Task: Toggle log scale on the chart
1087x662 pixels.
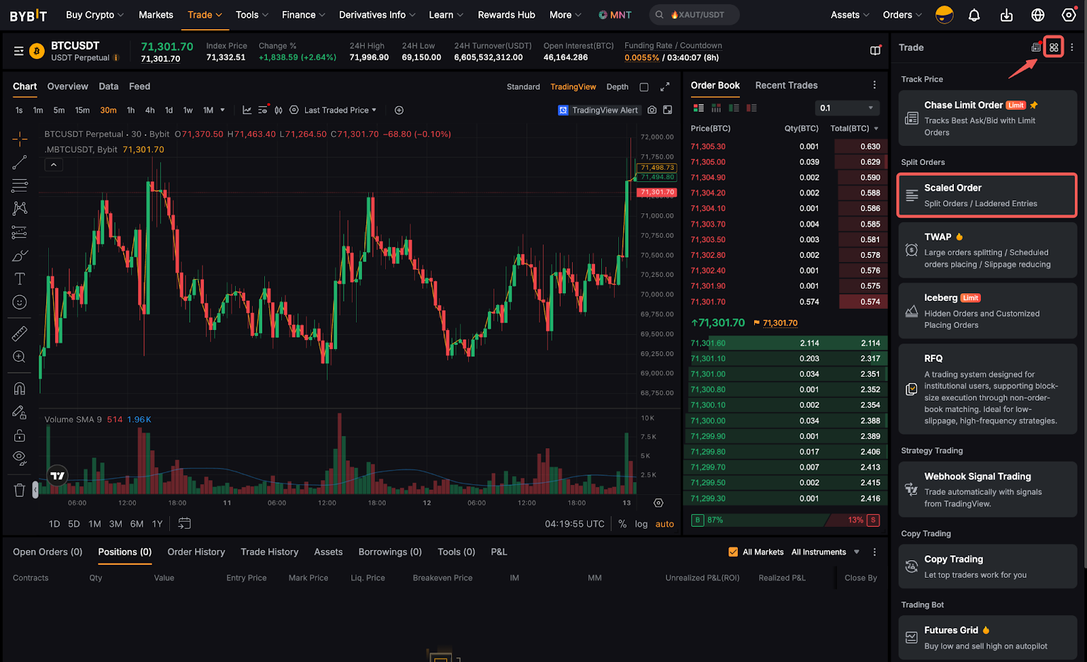Action: [641, 524]
